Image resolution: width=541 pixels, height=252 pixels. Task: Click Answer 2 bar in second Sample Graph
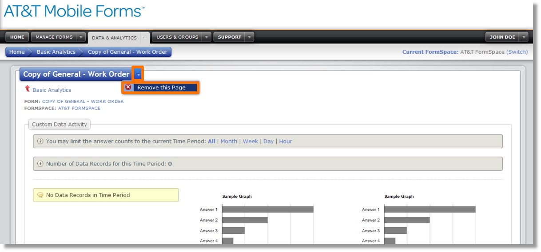click(x=407, y=220)
